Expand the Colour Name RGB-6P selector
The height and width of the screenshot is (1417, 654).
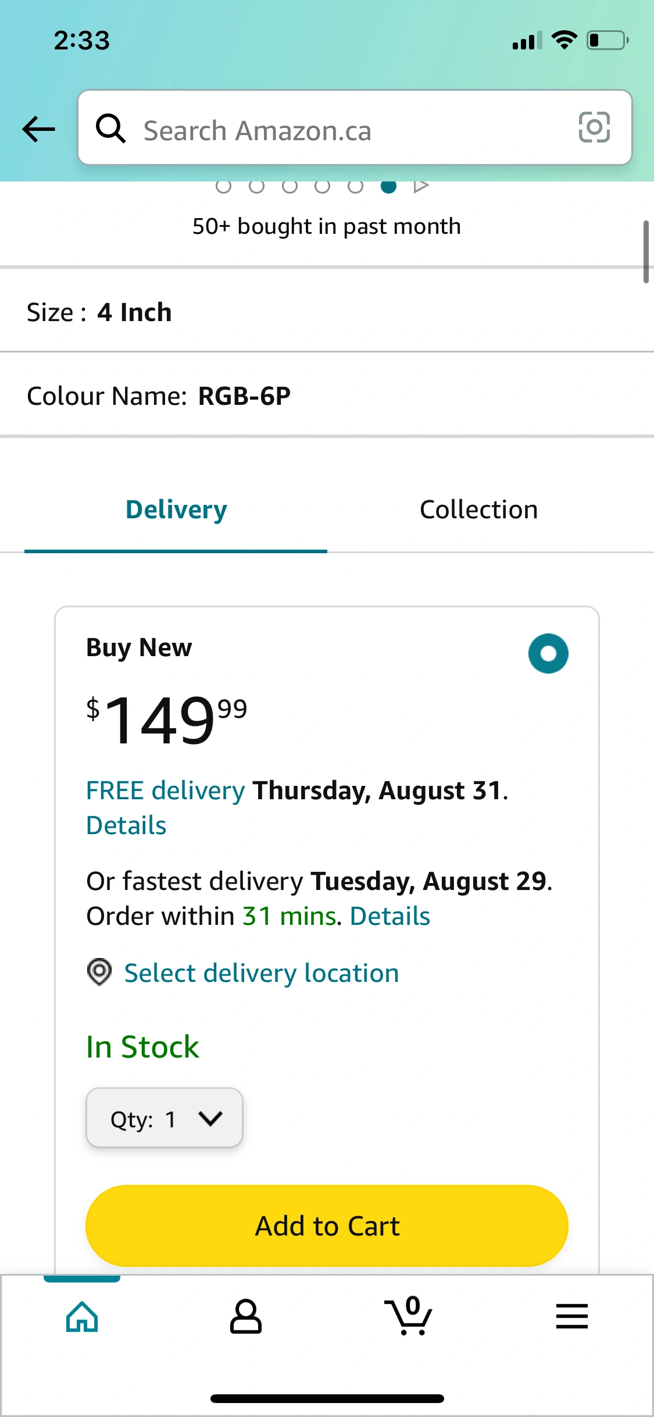click(327, 396)
